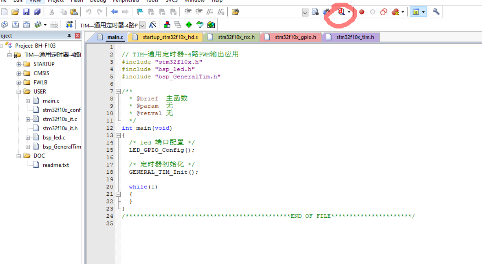Open find text combo dropdown
This screenshot has width=482, height=264.
point(305,12)
